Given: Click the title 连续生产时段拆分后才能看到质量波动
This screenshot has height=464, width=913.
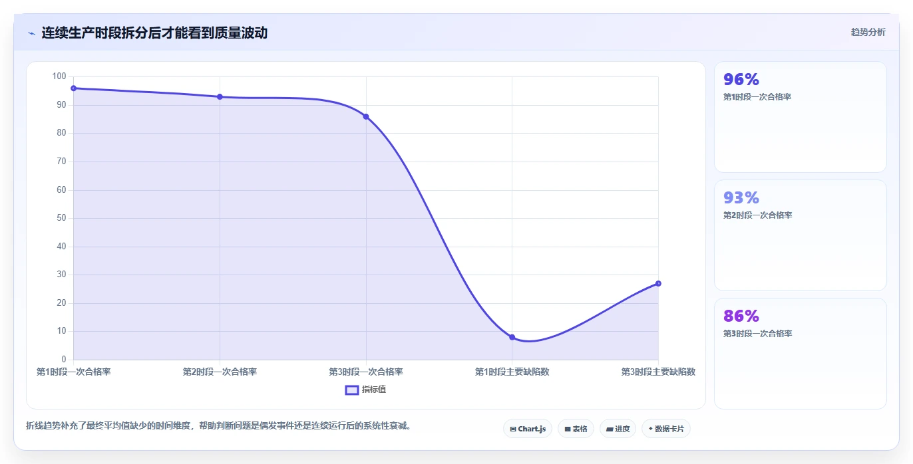Looking at the screenshot, I should click(154, 33).
